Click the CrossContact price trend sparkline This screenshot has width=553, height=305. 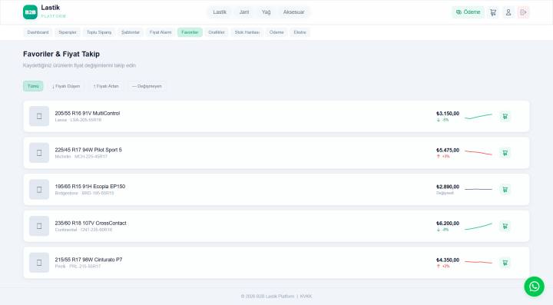[478, 227]
